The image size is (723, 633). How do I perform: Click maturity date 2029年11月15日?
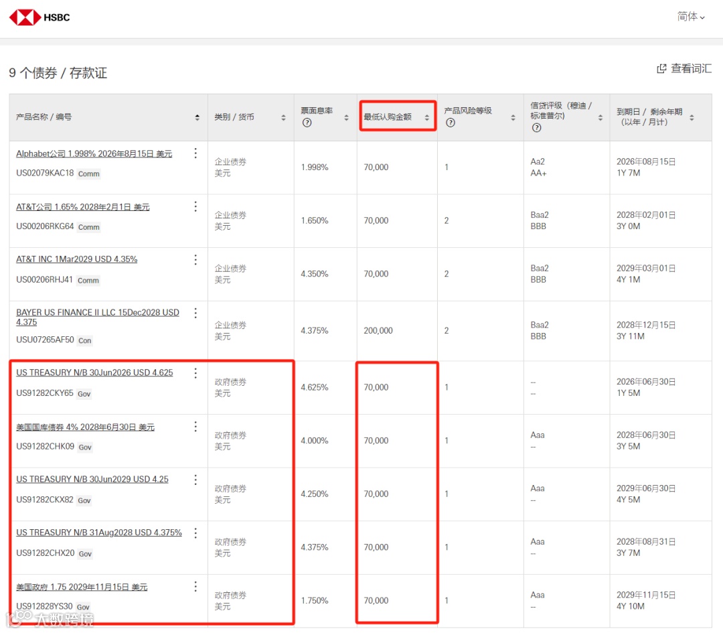646,595
